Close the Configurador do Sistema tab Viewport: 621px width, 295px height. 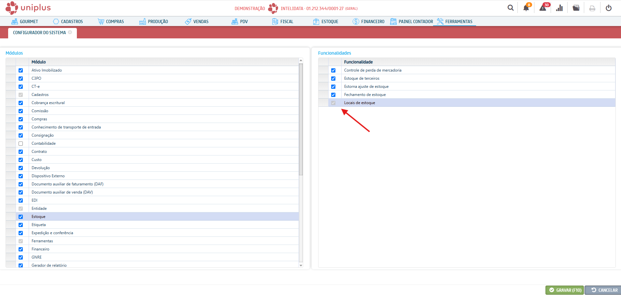point(70,33)
